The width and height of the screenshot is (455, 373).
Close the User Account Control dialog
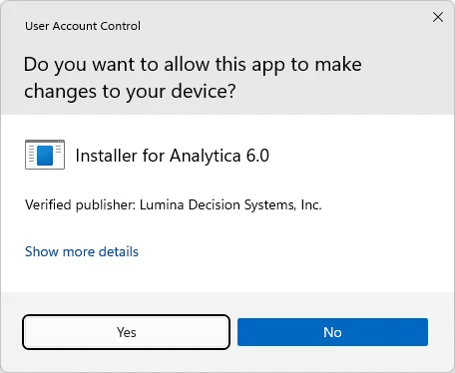438,17
